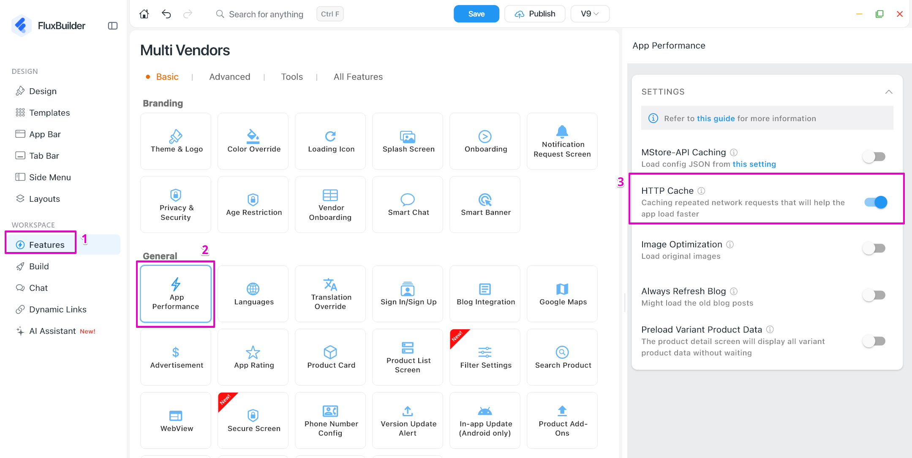912x458 pixels.
Task: Turn off the HTTP Cache switch
Action: point(875,202)
